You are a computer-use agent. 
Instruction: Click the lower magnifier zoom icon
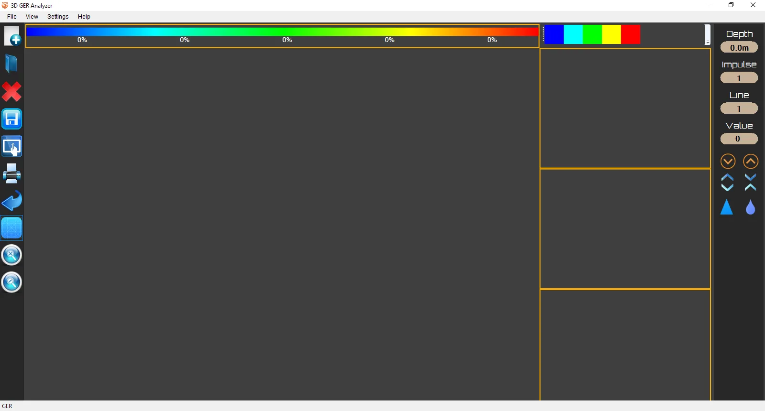[x=11, y=282]
